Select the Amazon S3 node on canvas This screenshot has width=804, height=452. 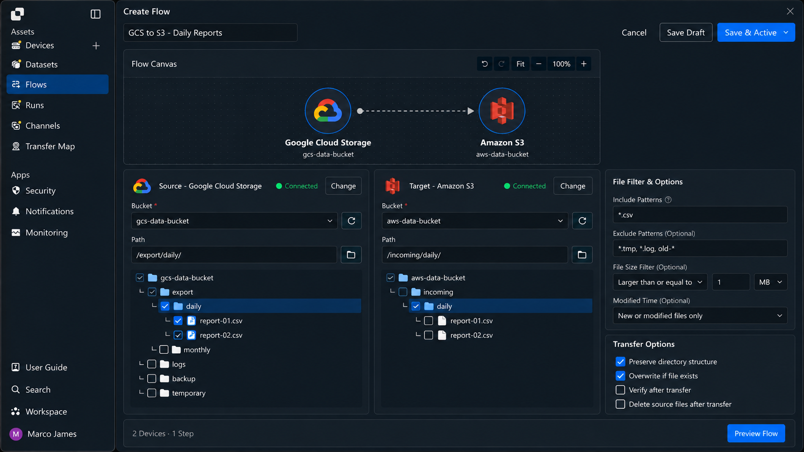click(x=502, y=111)
